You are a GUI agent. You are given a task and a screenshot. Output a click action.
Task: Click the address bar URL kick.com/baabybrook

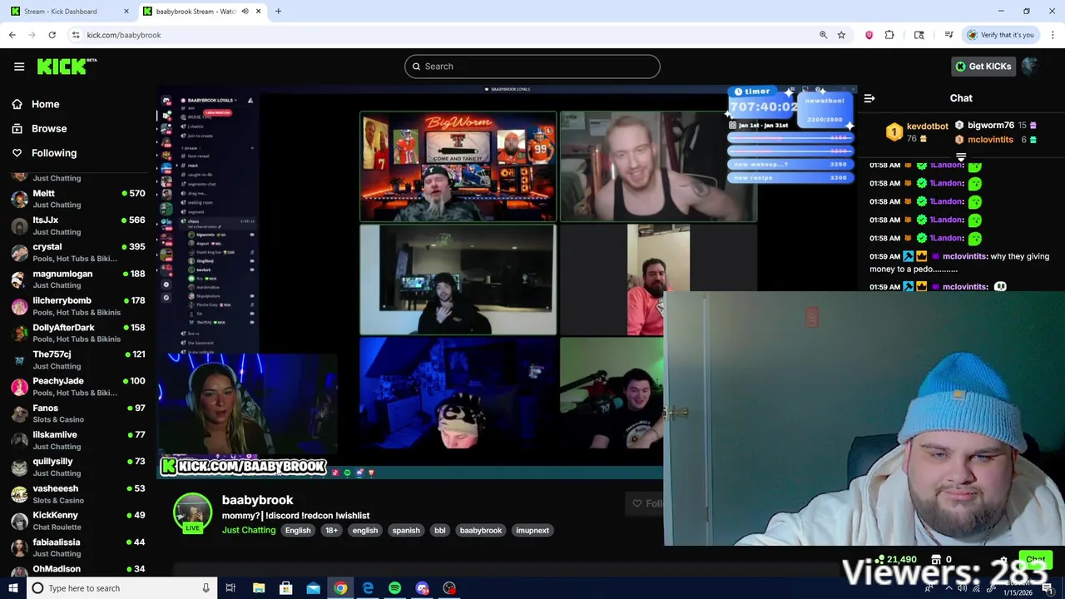coord(123,35)
